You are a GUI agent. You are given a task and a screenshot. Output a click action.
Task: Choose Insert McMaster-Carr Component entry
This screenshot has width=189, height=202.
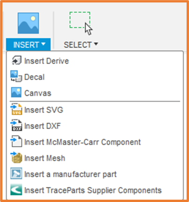pyautogui.click(x=82, y=142)
